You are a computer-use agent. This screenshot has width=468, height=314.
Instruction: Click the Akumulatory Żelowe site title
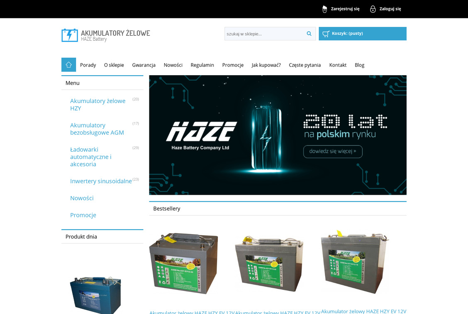pos(115,33)
